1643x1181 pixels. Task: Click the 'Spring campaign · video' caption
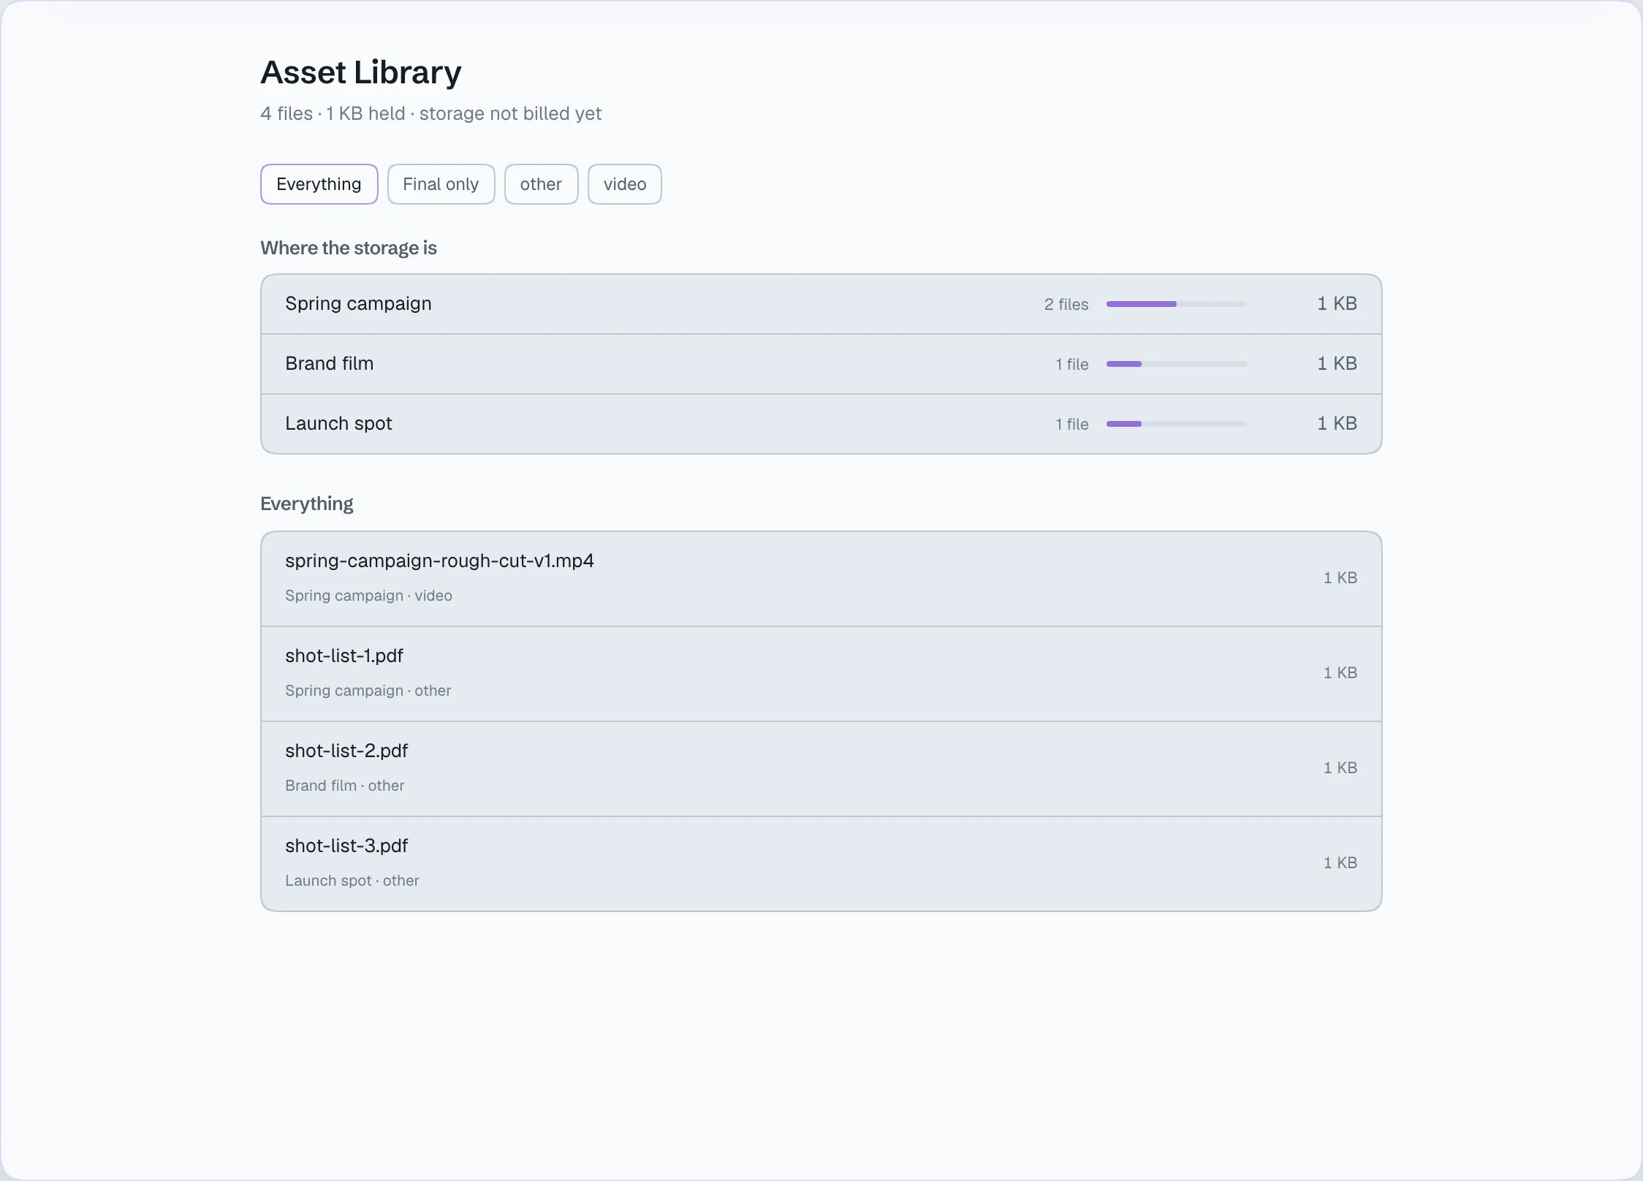coord(368,596)
